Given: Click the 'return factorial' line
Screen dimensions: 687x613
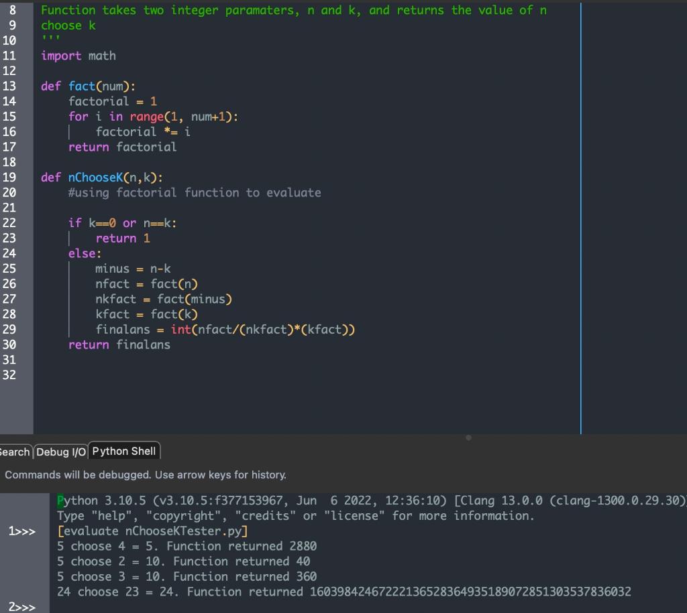Looking at the screenshot, I should (123, 147).
